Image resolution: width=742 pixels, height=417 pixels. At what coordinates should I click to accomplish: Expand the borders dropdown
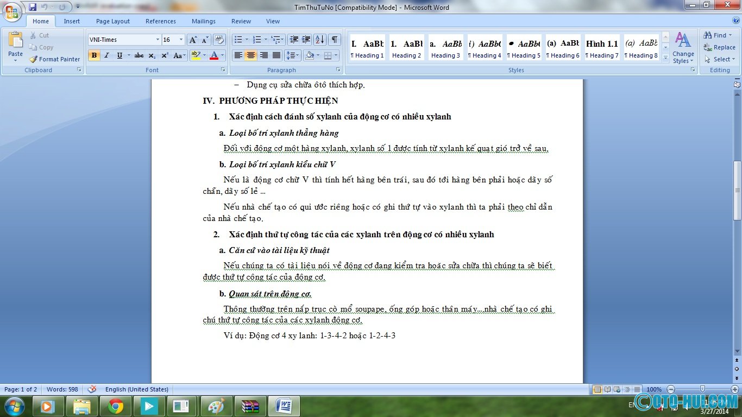point(336,55)
